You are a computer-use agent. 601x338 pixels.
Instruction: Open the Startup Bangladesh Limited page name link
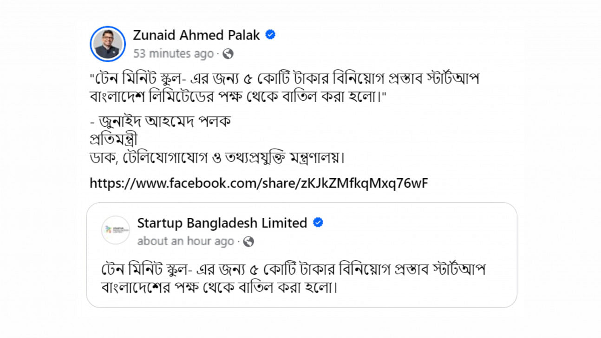coord(222,223)
